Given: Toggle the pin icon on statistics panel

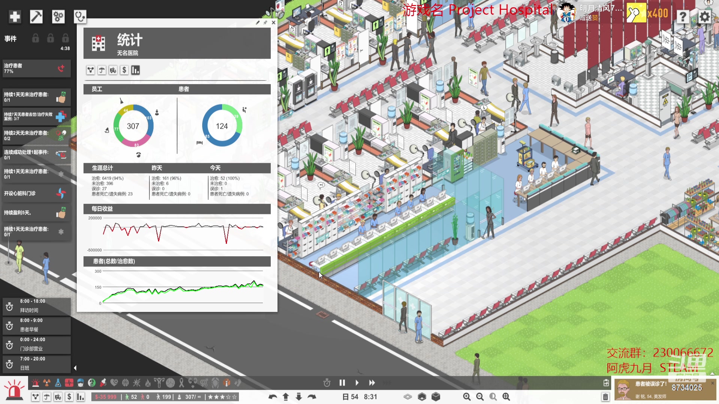Looking at the screenshot, I should point(266,22).
